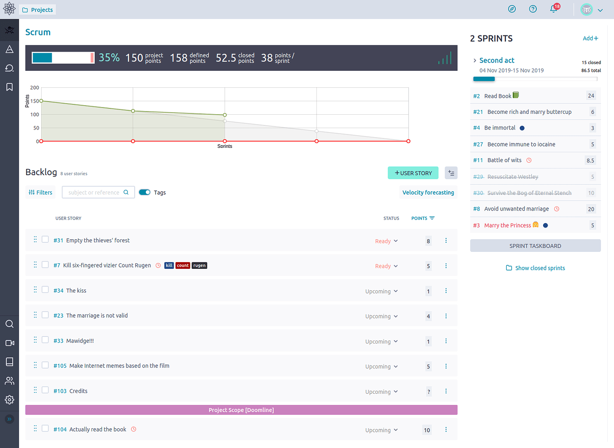614x448 pixels.
Task: Open the Projects menu
Action: [38, 10]
